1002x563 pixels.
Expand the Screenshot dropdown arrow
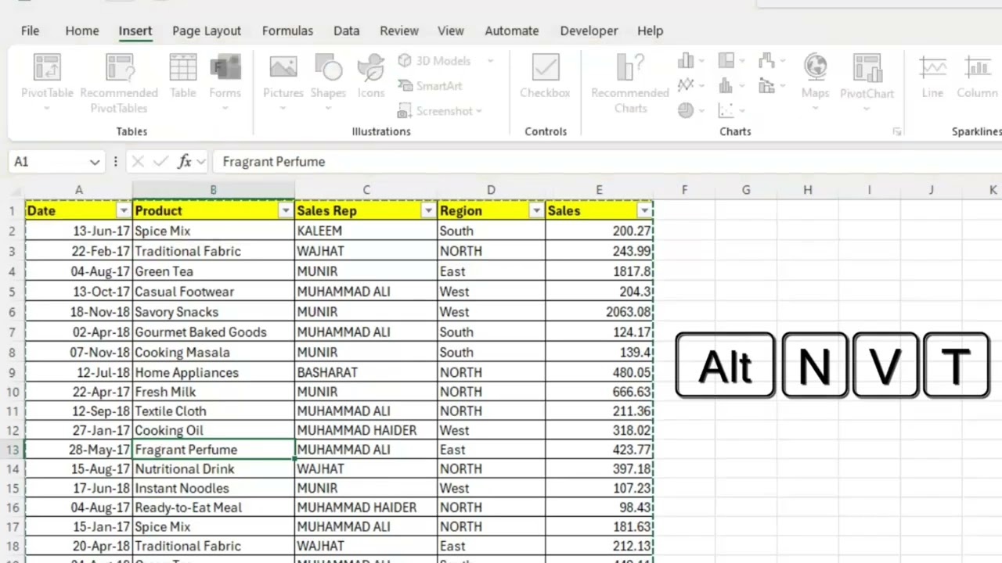(478, 111)
